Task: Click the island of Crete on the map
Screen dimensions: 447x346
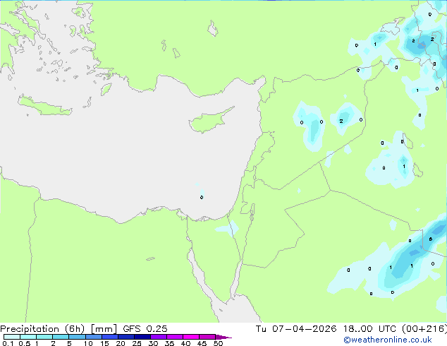Action: (44, 106)
